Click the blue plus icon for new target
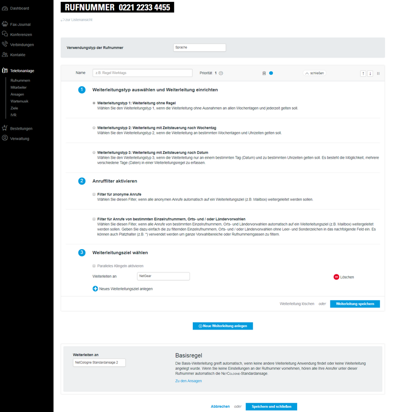 (x=95, y=289)
